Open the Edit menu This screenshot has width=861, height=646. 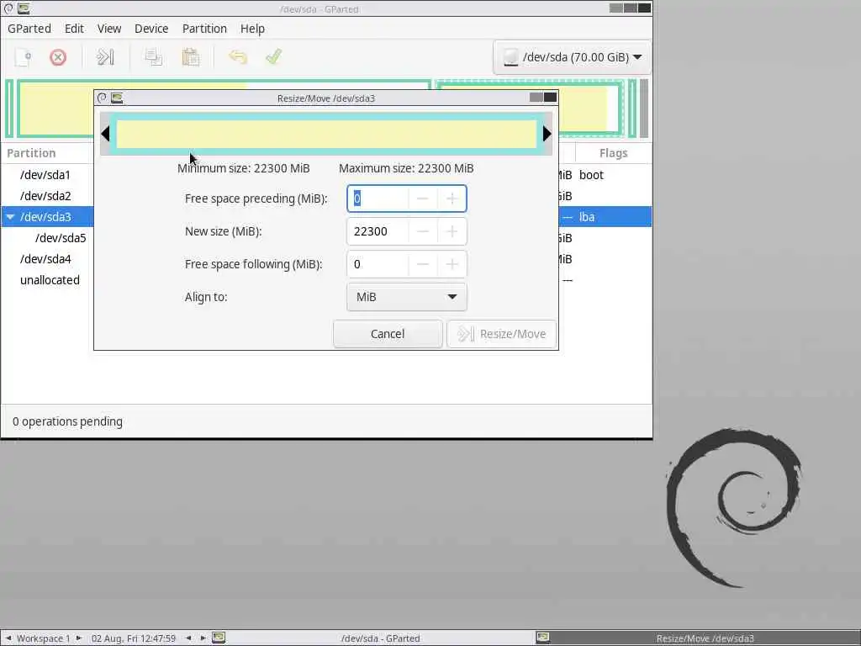point(74,29)
